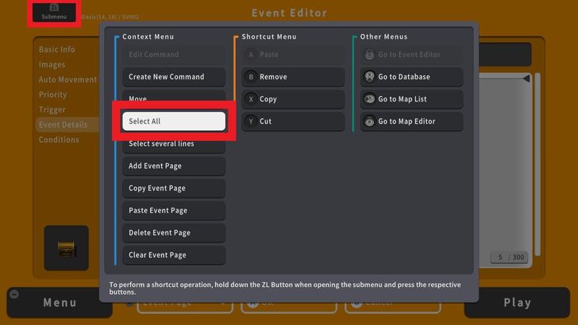Click the 5 / 300 command counter
Image resolution: width=578 pixels, height=325 pixels.
[x=510, y=258]
